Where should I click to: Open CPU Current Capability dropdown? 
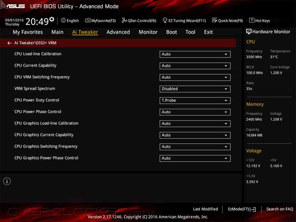(x=195, y=66)
